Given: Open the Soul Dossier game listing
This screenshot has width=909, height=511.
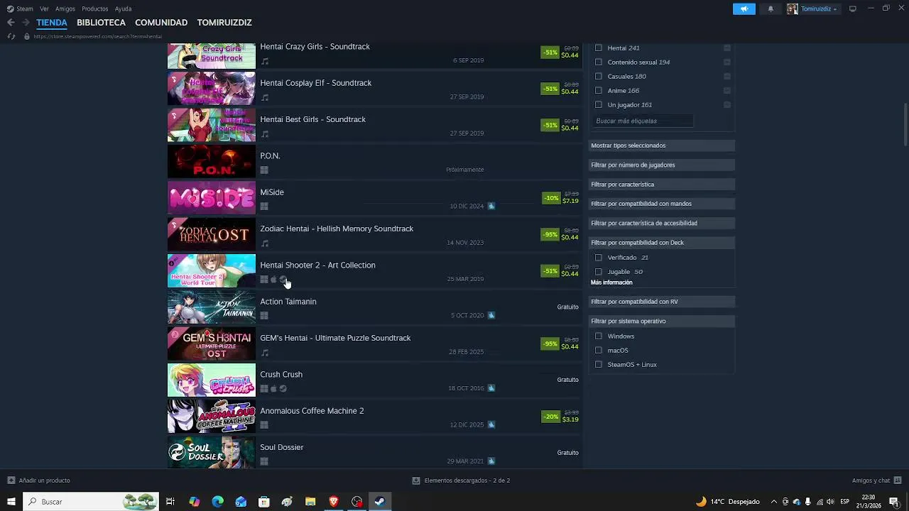Looking at the screenshot, I should click(374, 453).
